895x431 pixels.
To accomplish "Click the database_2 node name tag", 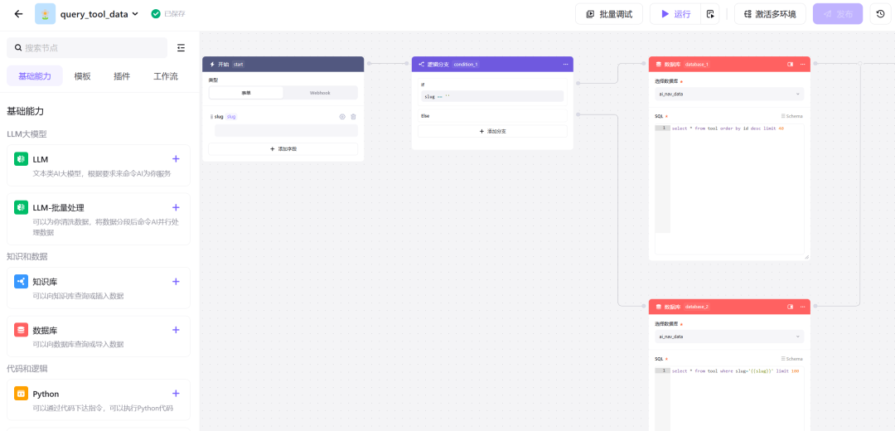I will tap(697, 307).
